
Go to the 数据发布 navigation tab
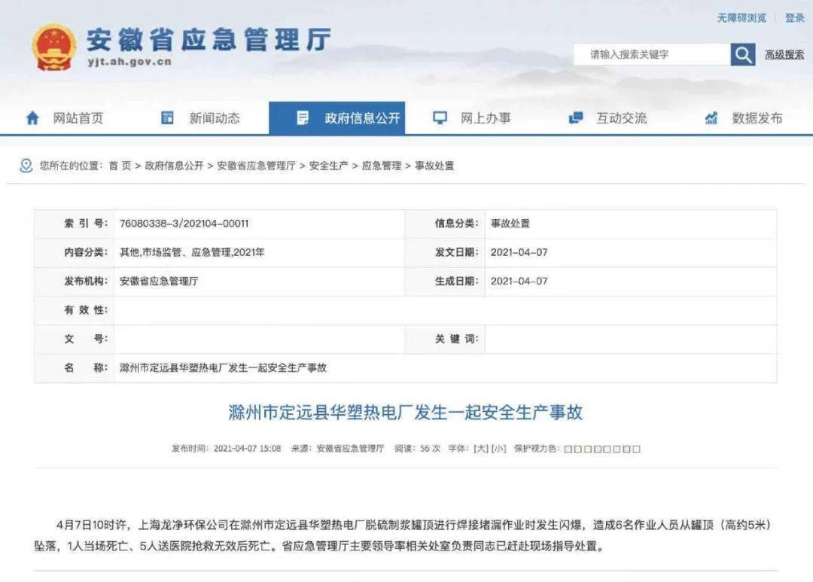(757, 118)
